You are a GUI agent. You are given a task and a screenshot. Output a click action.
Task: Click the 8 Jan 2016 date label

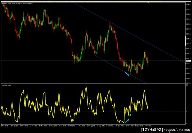click(148, 126)
